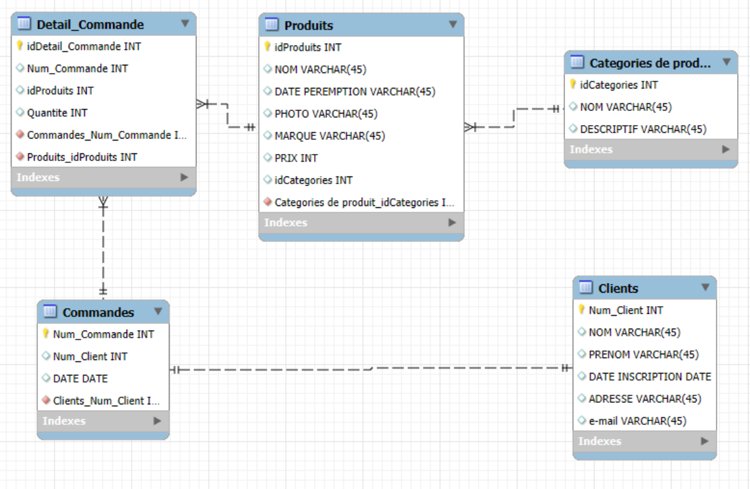
Task: Click the idDetail_Commande primary key icon
Action: [x=20, y=46]
